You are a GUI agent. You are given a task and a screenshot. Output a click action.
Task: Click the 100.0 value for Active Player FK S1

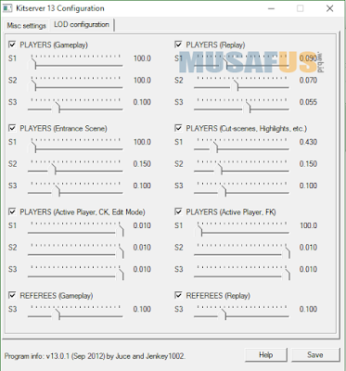click(x=308, y=225)
